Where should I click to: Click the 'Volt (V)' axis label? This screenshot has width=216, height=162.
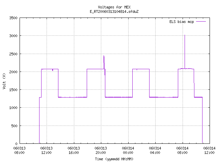4,81
